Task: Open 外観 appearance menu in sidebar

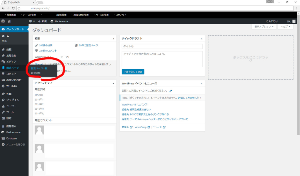Action: point(14,94)
